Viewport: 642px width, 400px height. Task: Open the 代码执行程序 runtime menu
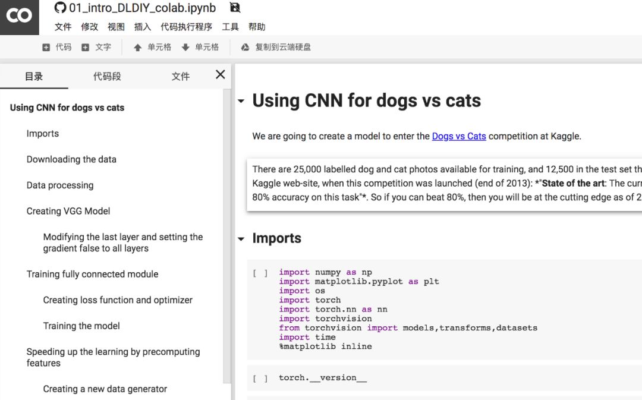[186, 27]
